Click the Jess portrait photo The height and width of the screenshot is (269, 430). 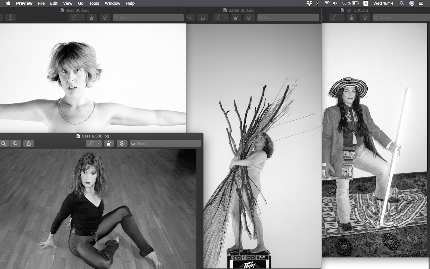93,78
